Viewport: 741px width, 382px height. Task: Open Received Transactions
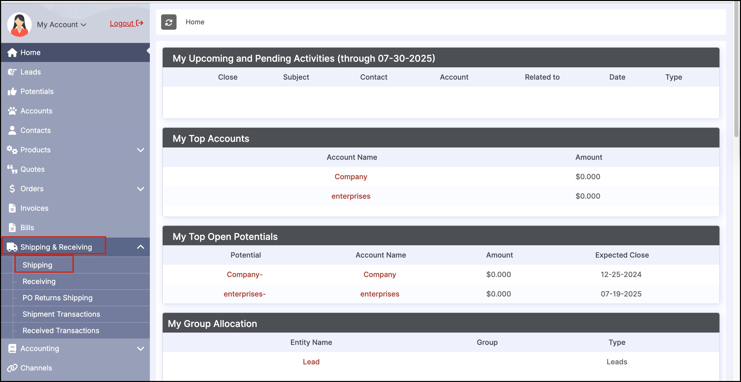pos(61,330)
